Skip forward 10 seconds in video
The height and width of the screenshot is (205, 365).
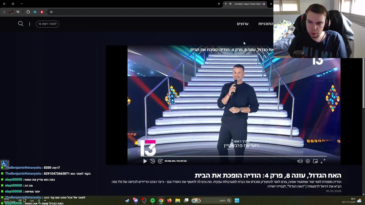160,161
